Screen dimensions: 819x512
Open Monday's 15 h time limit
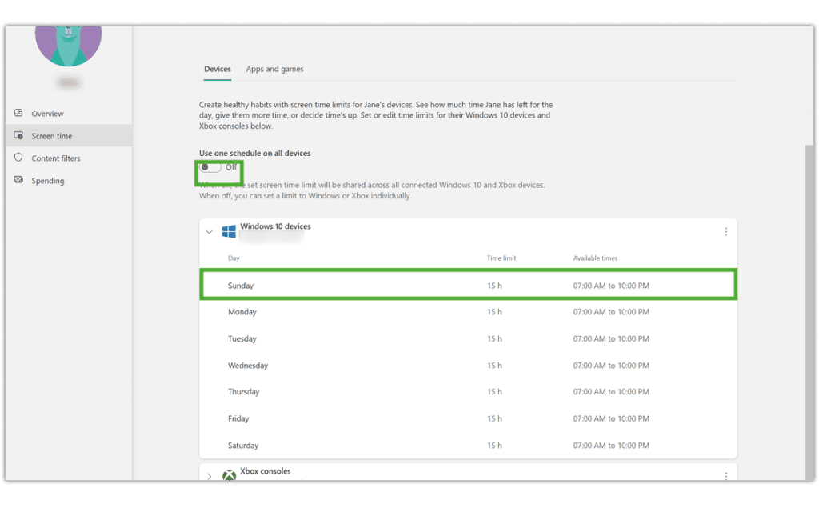497,312
